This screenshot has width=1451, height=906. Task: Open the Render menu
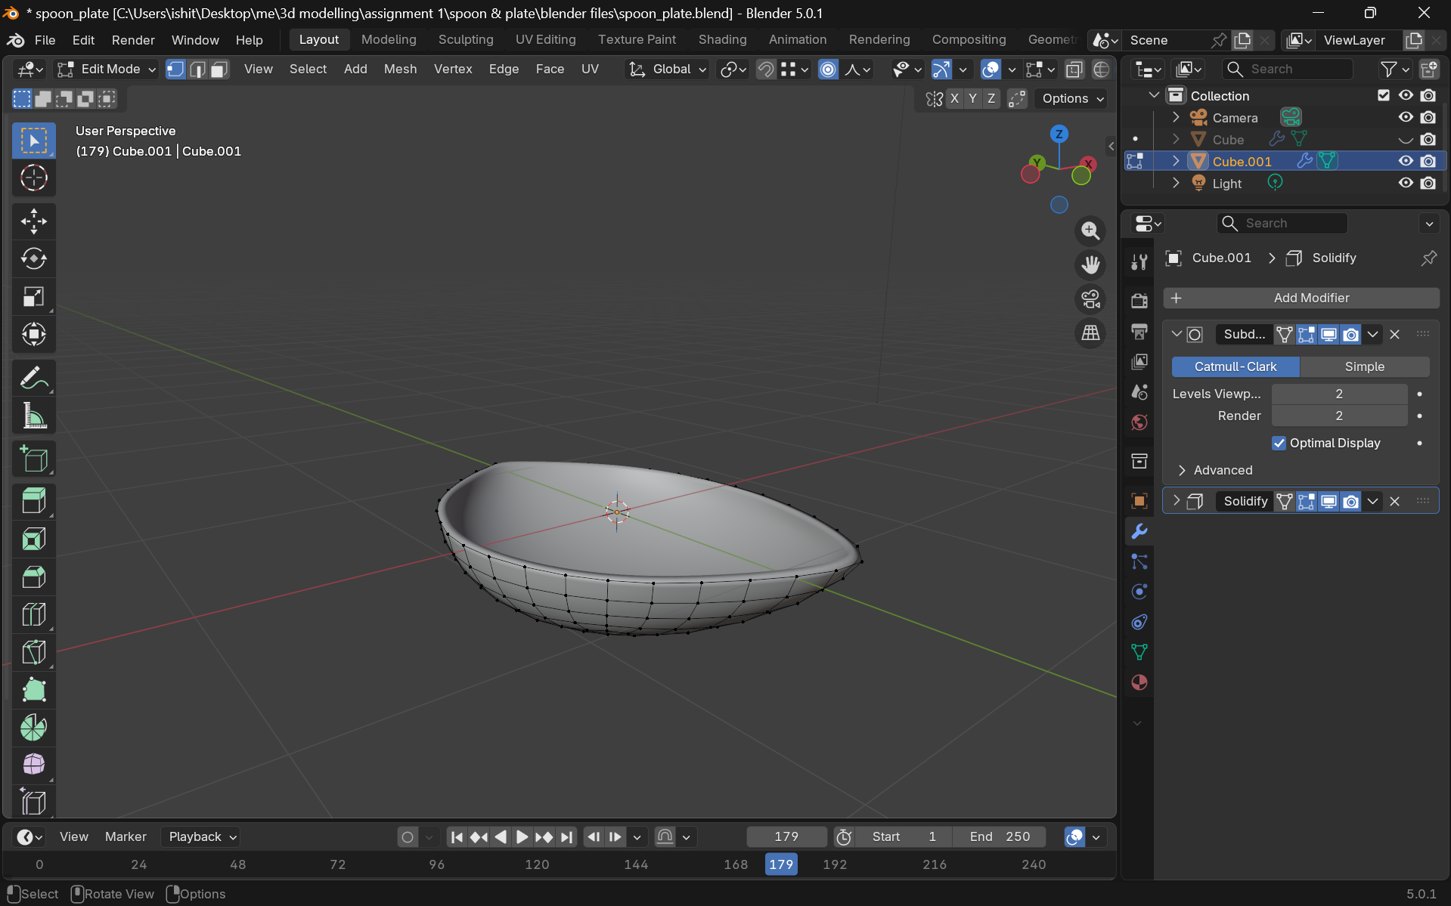133,40
